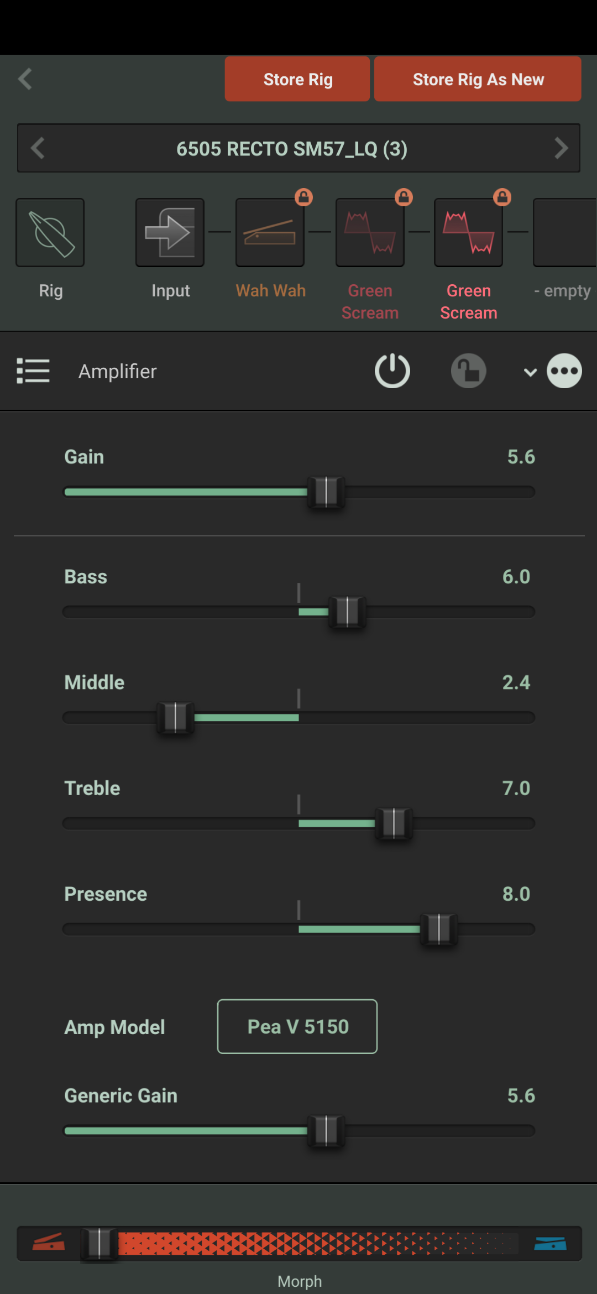Click the three-dot more options icon
Viewport: 597px width, 1294px height.
(564, 371)
